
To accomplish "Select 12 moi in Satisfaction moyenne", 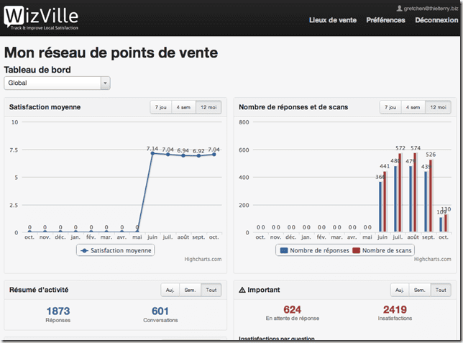I will [208, 107].
